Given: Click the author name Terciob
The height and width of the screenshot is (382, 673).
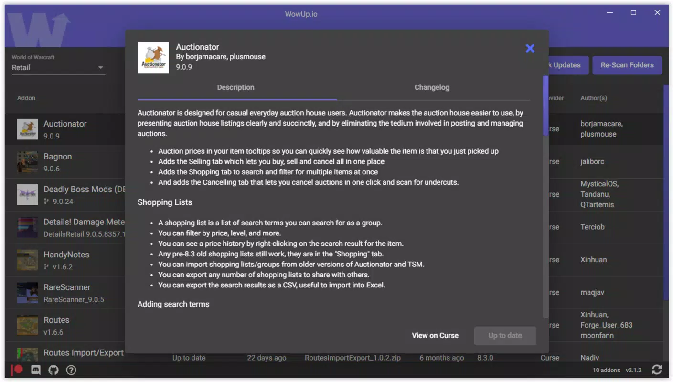Looking at the screenshot, I should 593,227.
